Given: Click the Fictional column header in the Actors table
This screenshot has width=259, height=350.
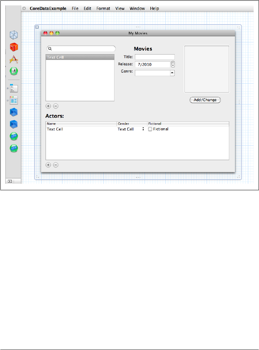Looking at the screenshot, I should (188, 123).
